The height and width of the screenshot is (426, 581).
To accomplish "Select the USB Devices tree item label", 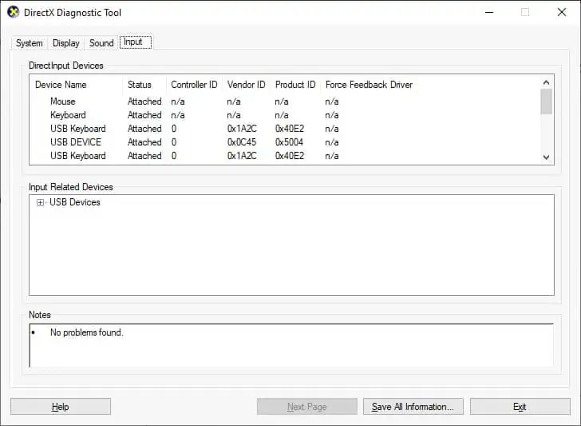I will coord(75,202).
